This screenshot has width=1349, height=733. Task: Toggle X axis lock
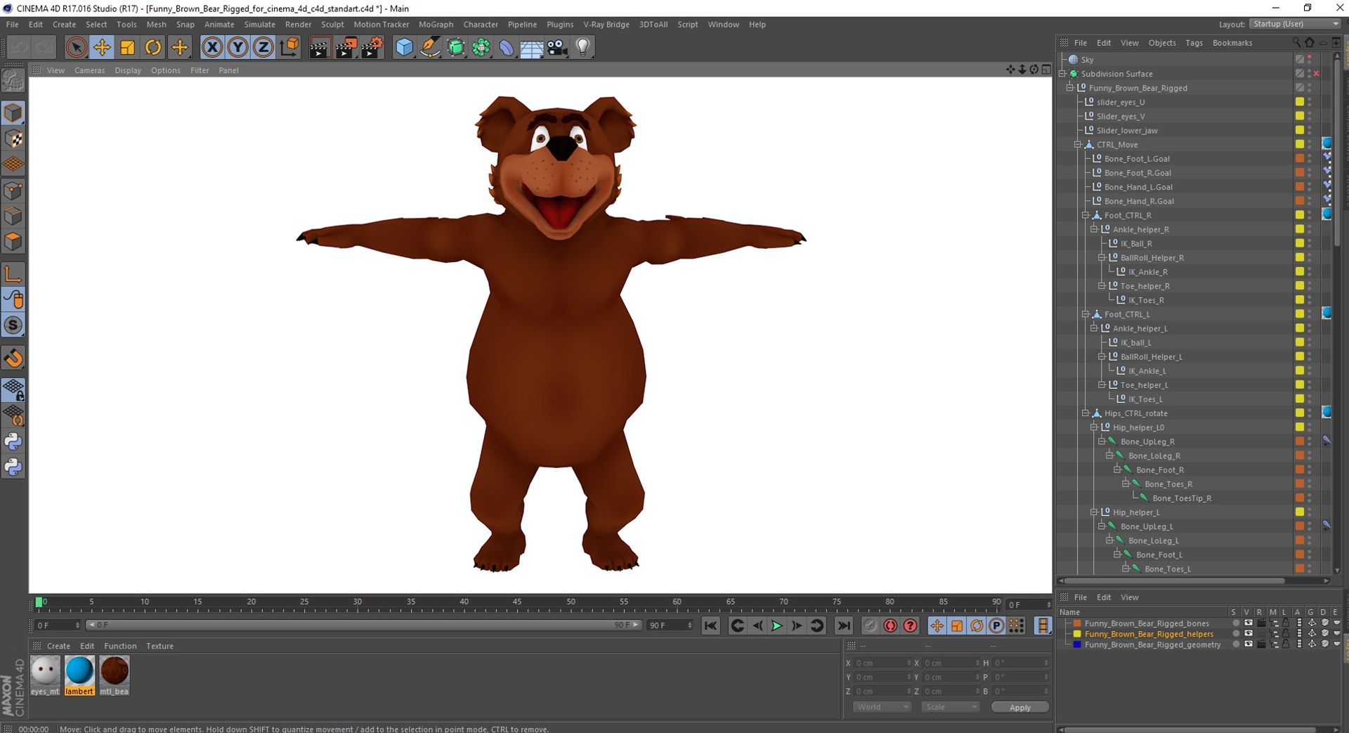pos(212,48)
